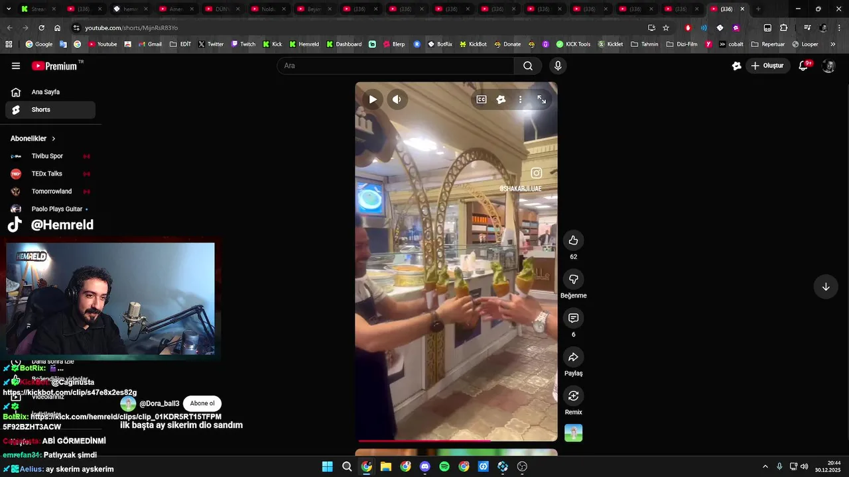Viewport: 849px width, 477px height.
Task: Remix this Short
Action: coord(574,396)
